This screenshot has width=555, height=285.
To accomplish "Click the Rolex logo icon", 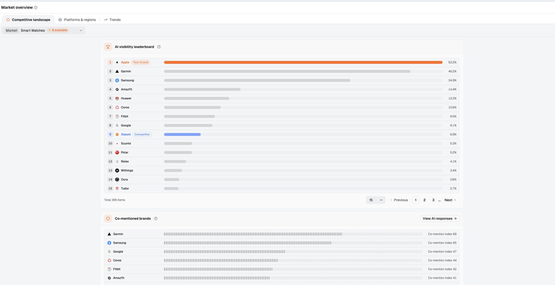I will point(117,162).
